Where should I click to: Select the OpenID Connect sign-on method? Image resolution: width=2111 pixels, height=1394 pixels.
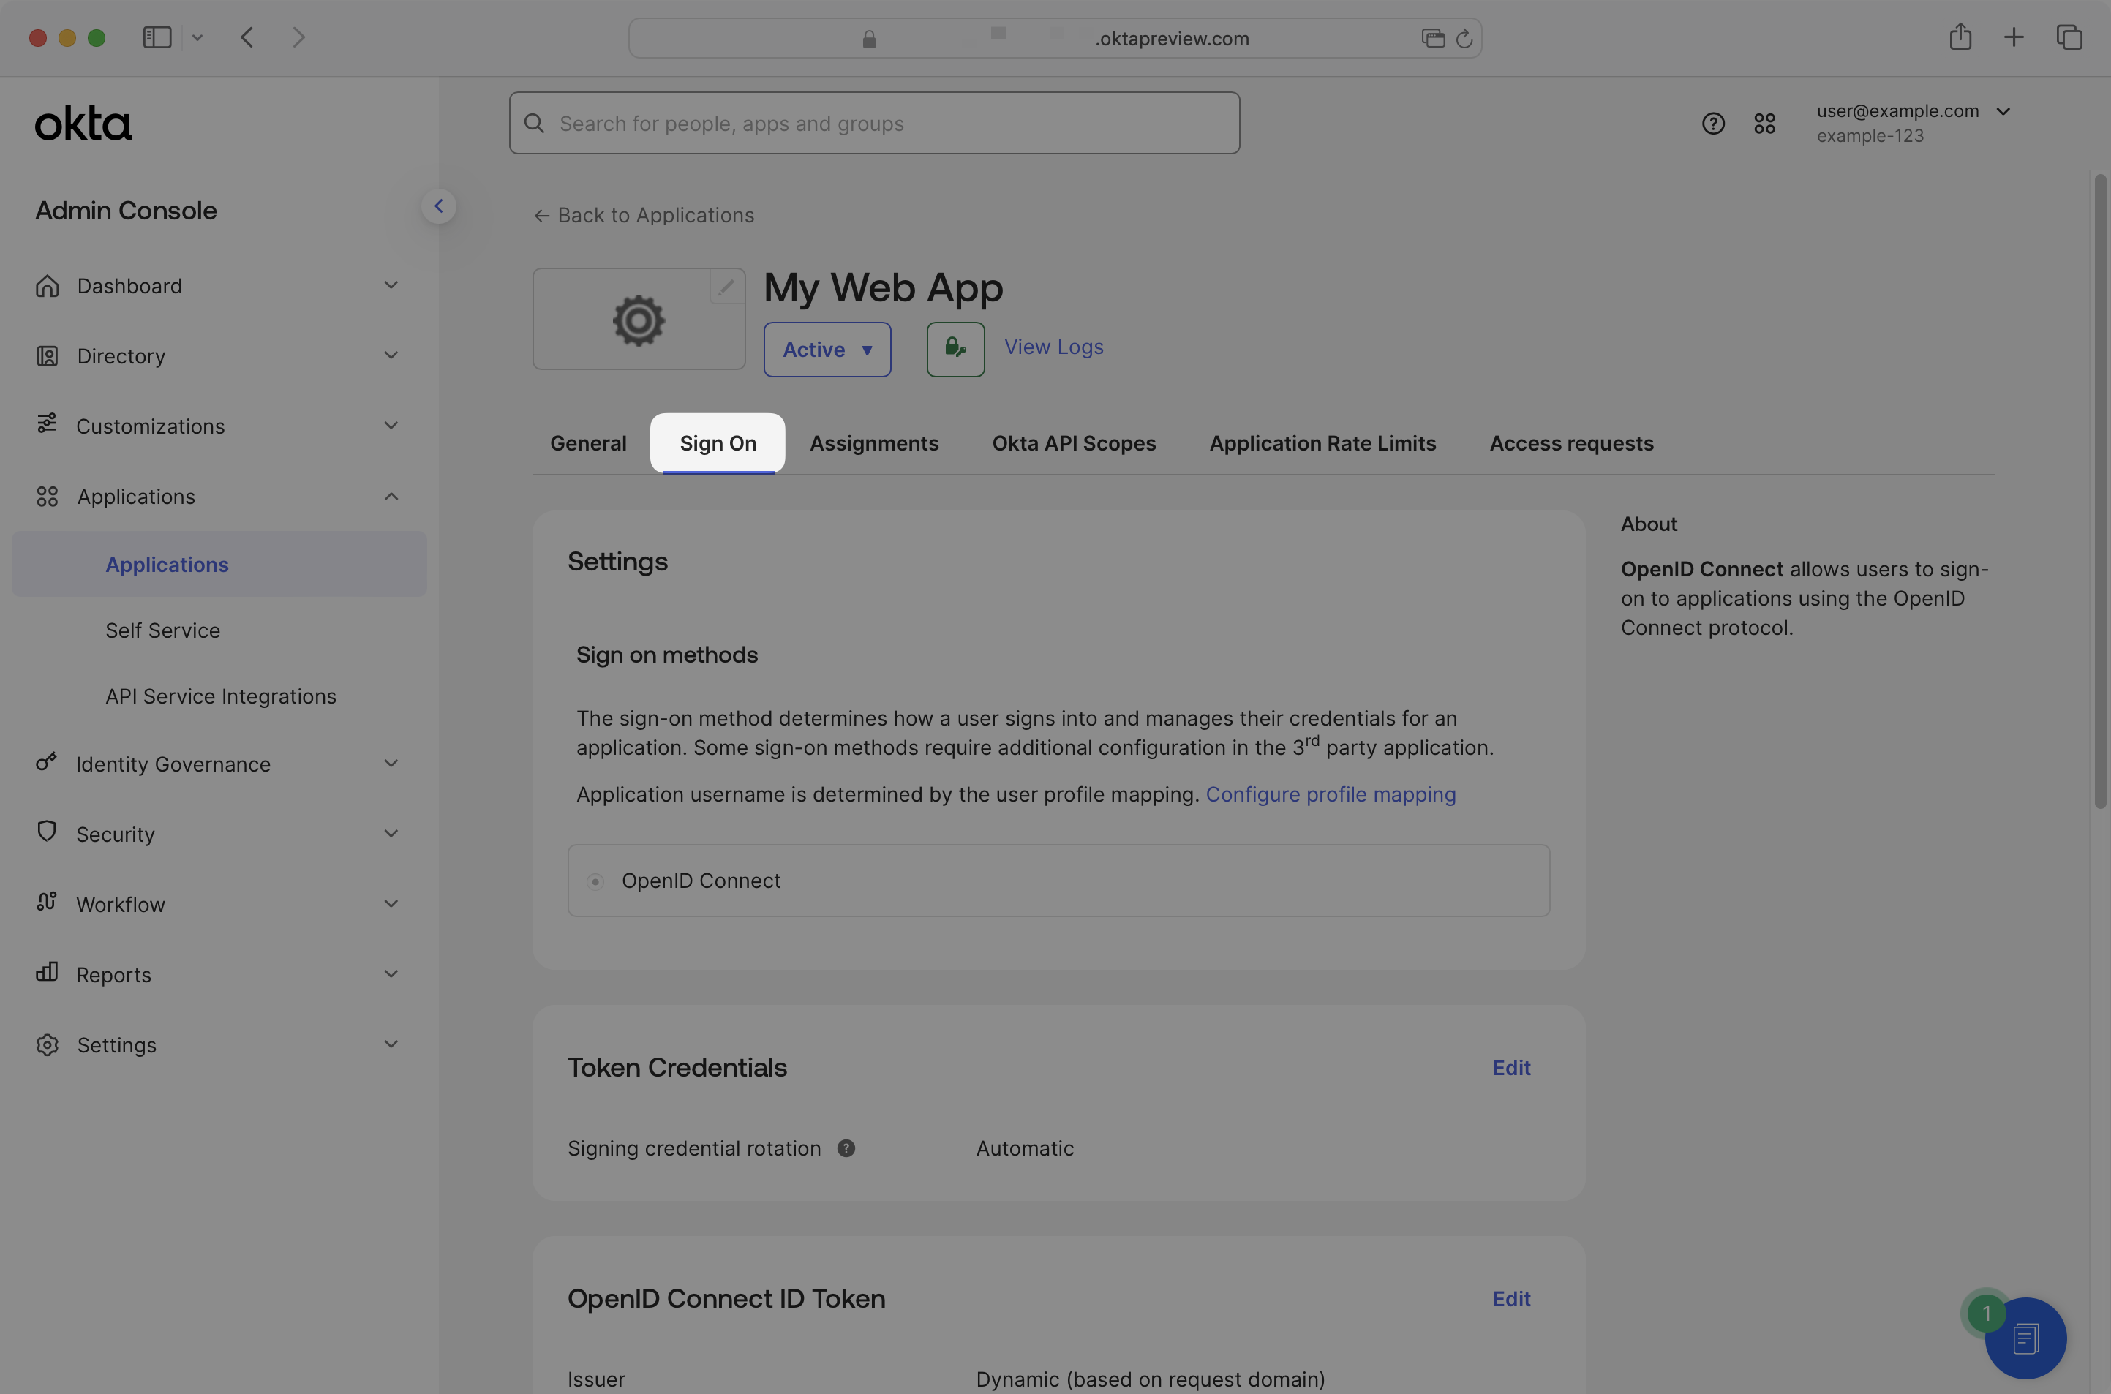click(595, 881)
